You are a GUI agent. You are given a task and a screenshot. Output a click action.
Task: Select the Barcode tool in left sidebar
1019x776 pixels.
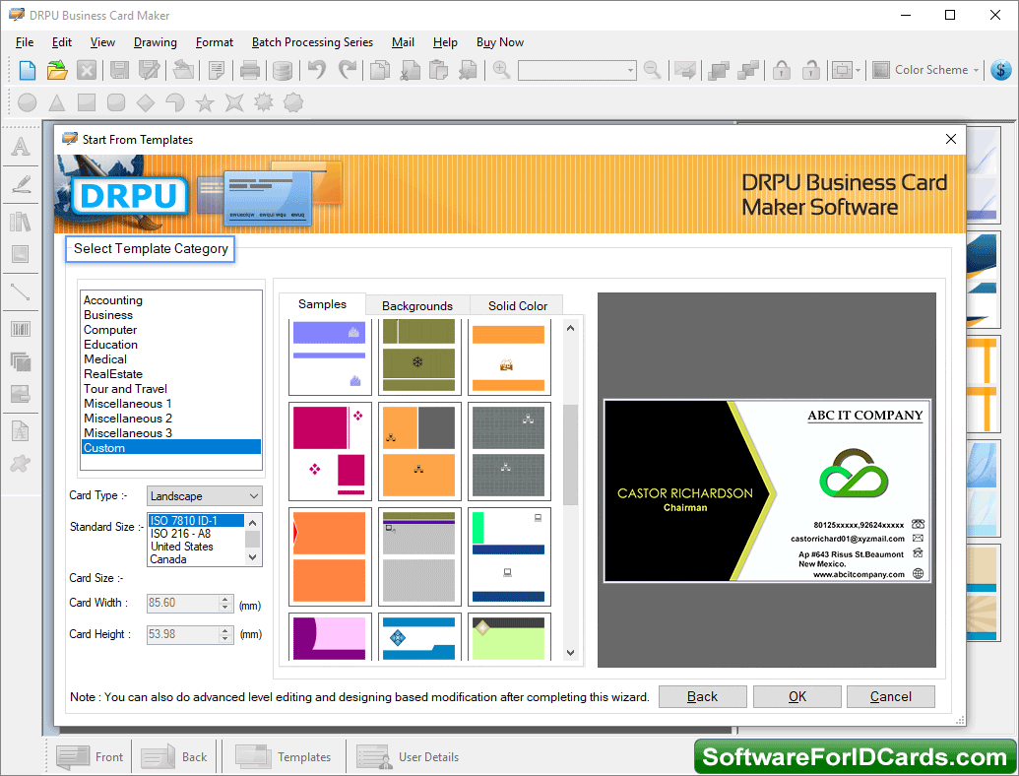[20, 329]
